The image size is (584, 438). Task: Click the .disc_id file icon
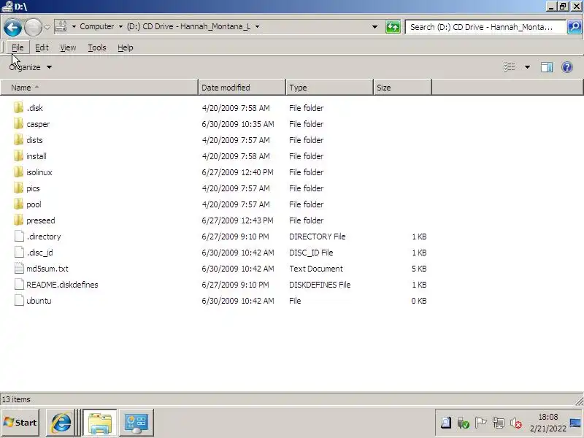tap(19, 252)
